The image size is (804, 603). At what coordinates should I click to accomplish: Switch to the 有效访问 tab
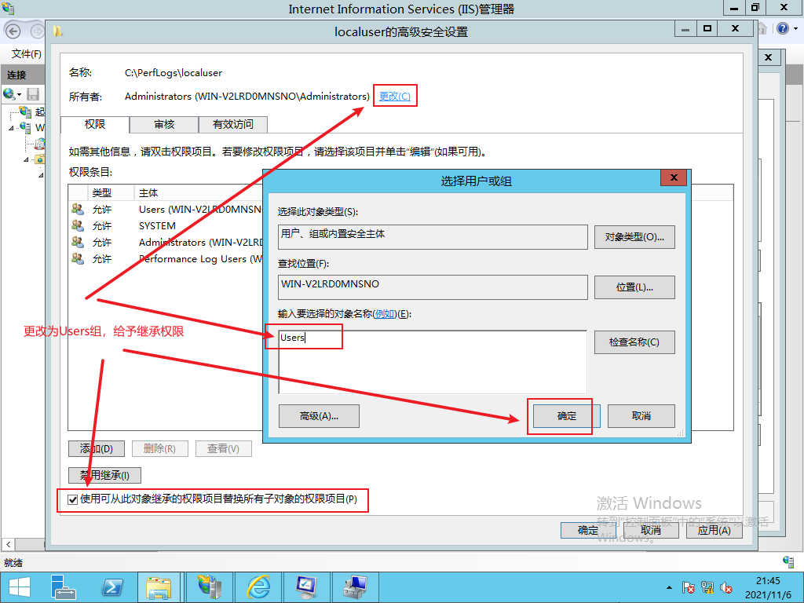[232, 124]
